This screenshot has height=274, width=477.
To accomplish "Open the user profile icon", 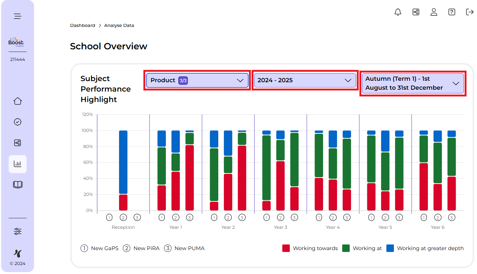I will (434, 12).
